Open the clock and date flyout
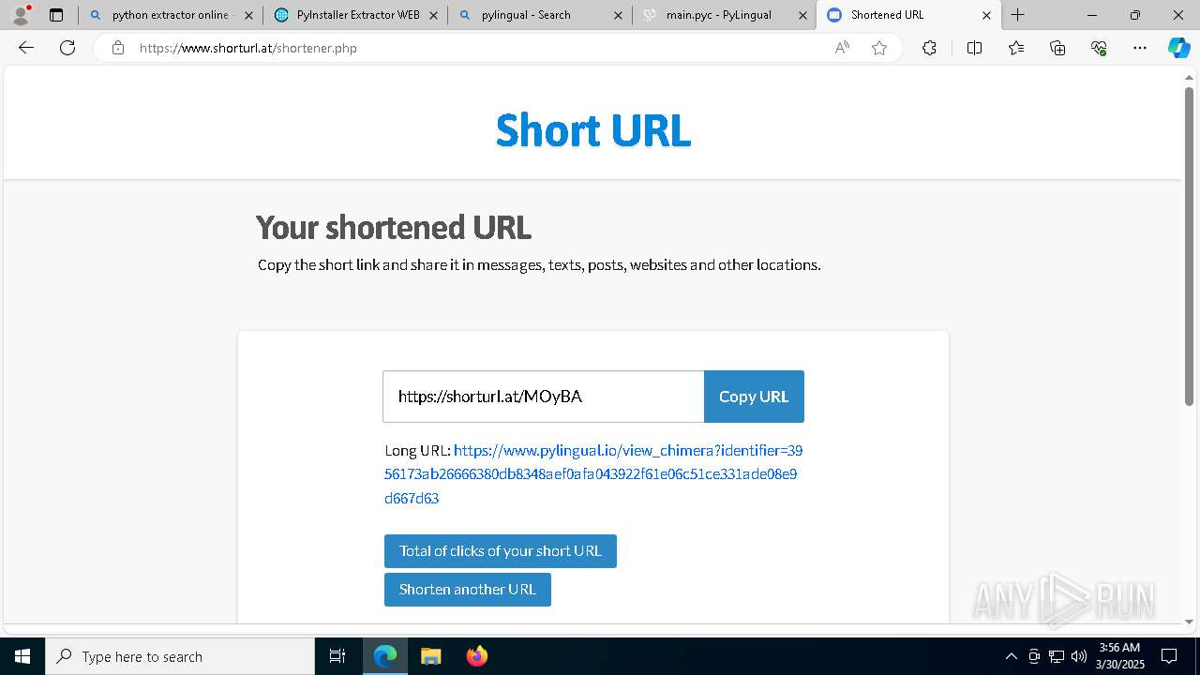The height and width of the screenshot is (675, 1200). click(x=1119, y=656)
